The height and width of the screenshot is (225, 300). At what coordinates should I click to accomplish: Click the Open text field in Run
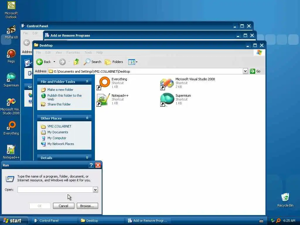click(x=55, y=190)
